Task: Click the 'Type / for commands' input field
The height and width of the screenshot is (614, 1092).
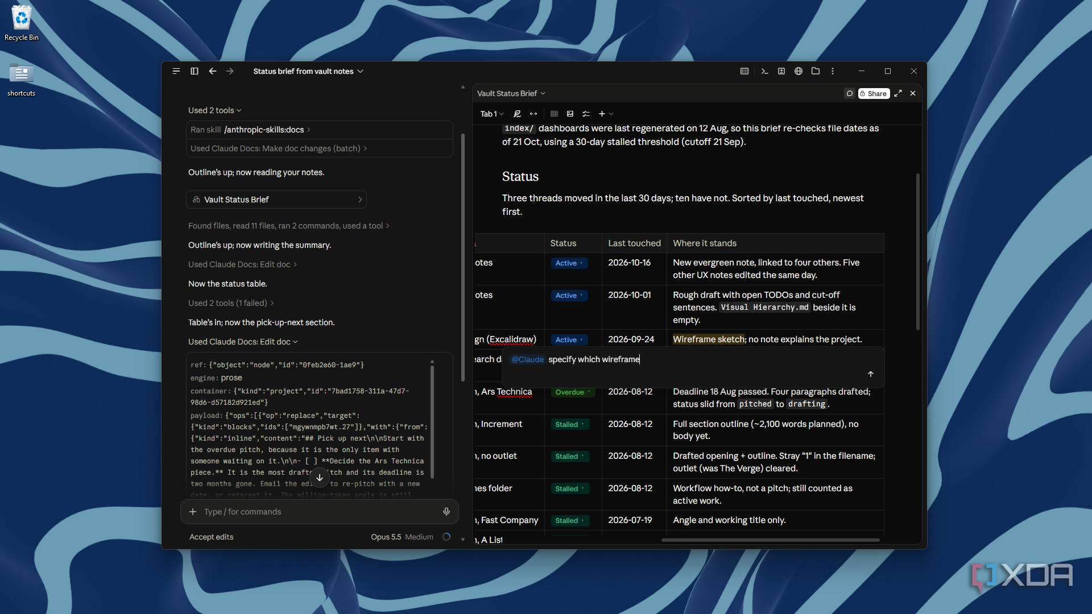Action: [320, 512]
